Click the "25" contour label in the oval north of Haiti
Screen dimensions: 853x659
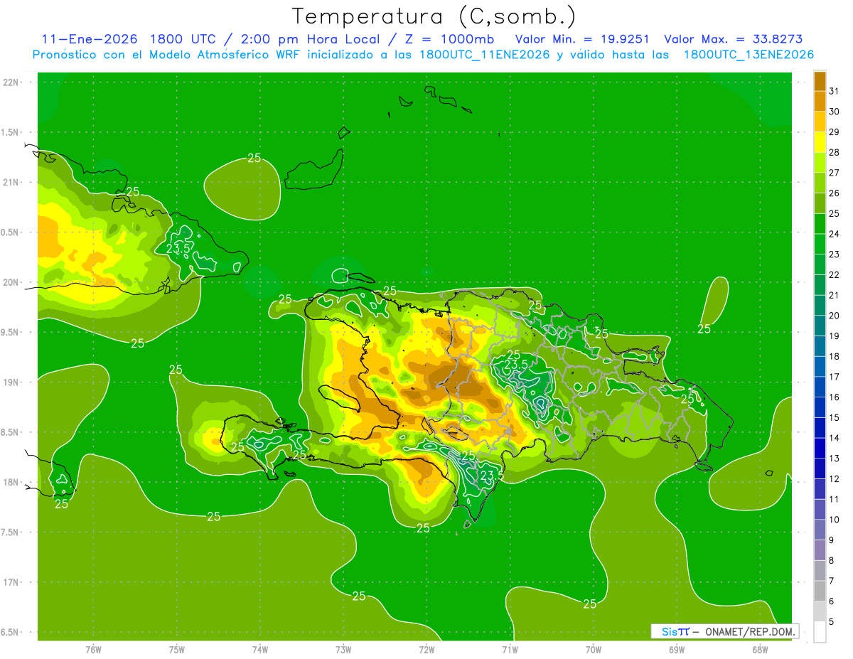click(x=254, y=158)
